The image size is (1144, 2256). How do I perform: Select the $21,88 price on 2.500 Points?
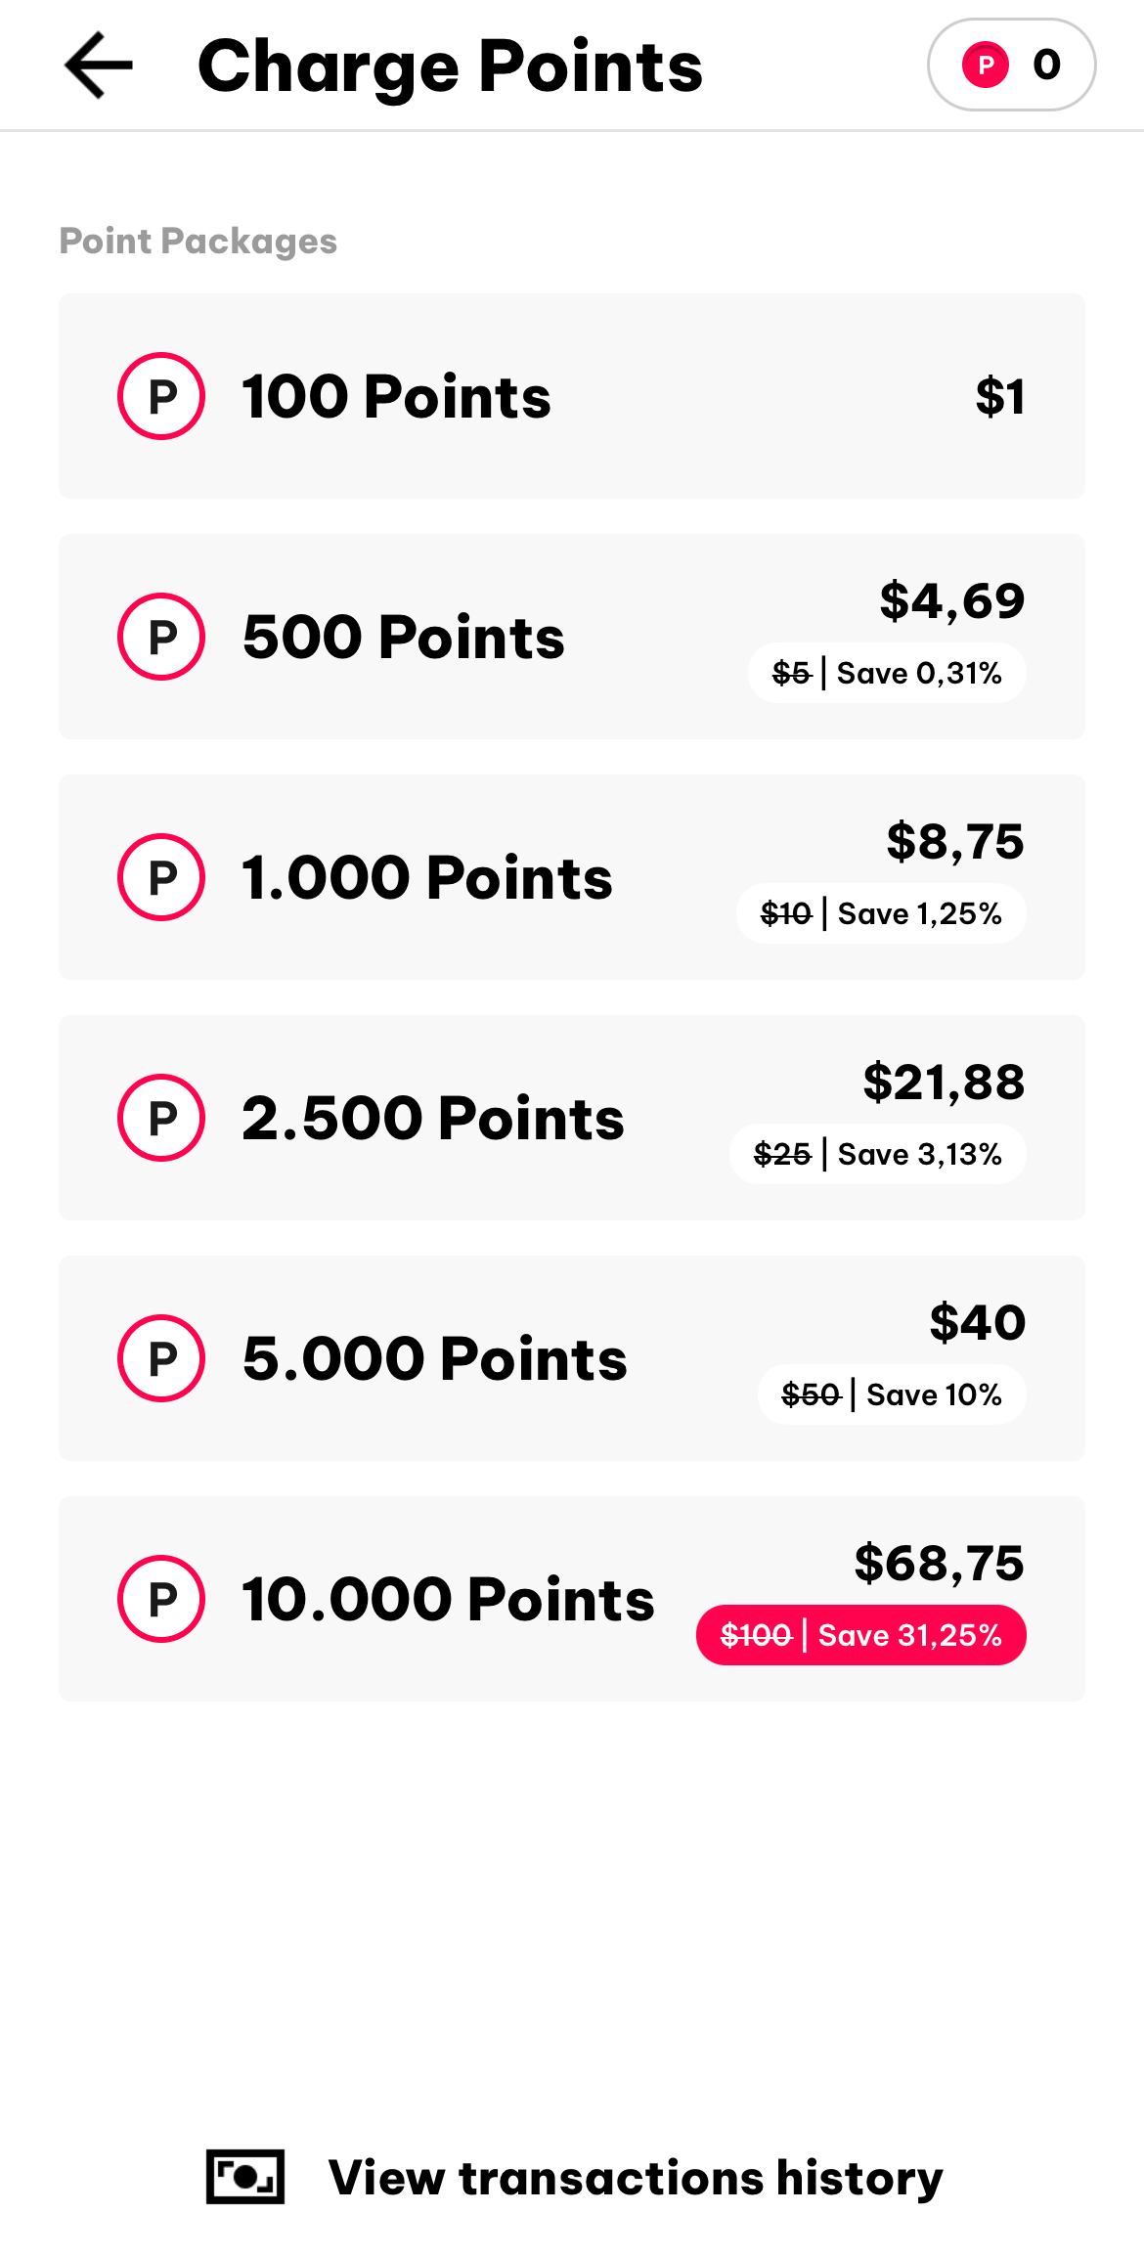pyautogui.click(x=944, y=1082)
